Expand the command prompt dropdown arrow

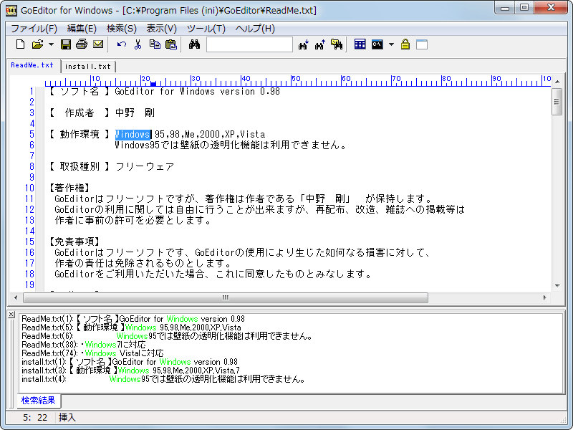(x=391, y=44)
